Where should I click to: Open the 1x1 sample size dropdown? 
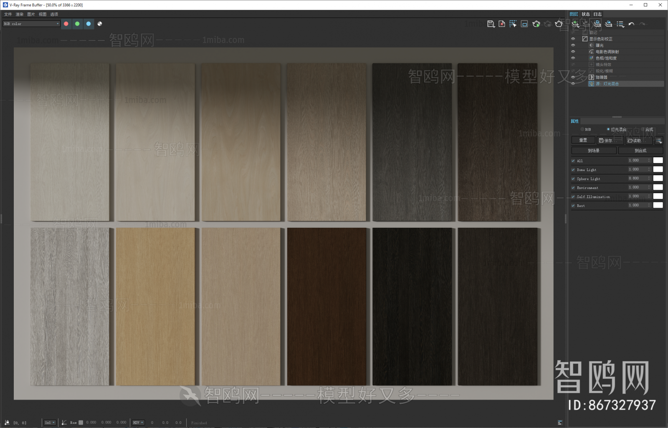click(50, 423)
